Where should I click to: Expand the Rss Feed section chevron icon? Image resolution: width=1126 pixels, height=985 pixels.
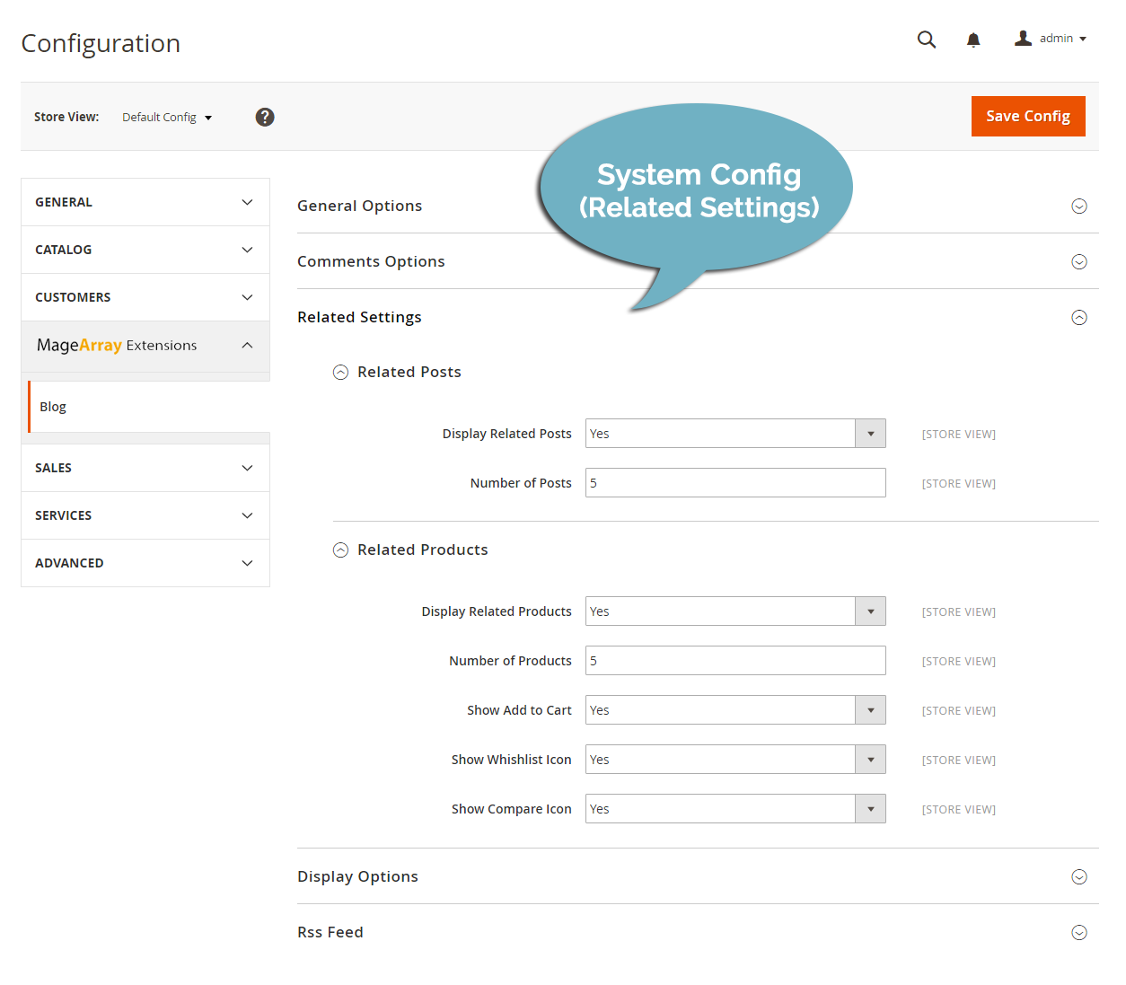click(x=1079, y=932)
